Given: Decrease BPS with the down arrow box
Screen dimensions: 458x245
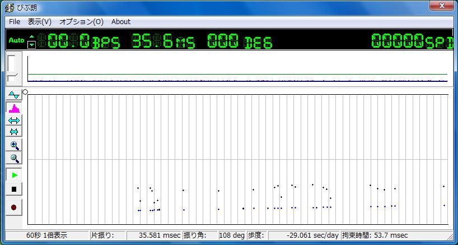Looking at the screenshot, I should [x=32, y=44].
